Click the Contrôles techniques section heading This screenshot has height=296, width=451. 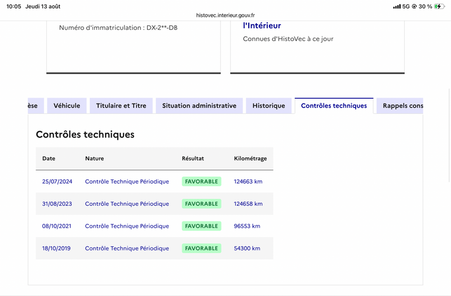tap(85, 134)
